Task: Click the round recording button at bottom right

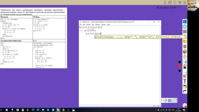Action: pyautogui.click(x=185, y=105)
